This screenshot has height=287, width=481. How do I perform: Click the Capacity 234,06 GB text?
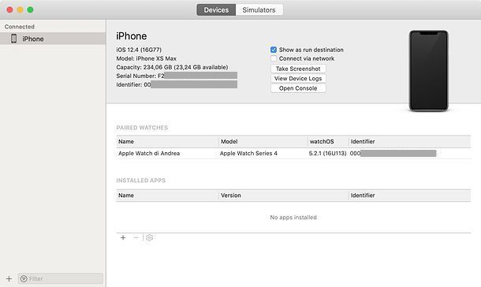(172, 67)
